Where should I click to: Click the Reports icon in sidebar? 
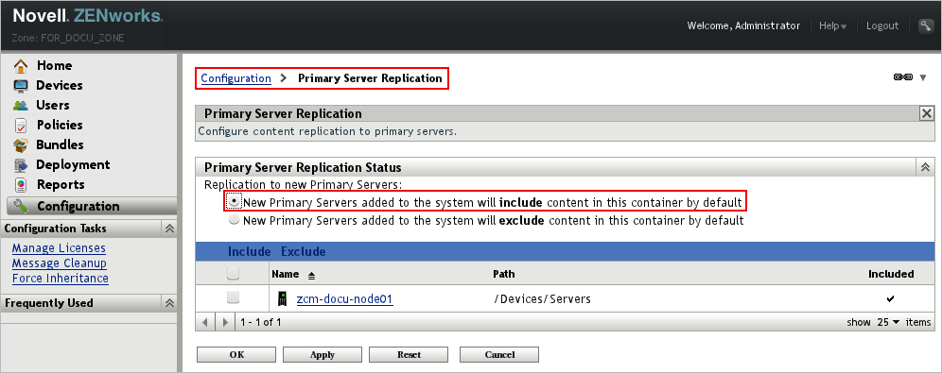(x=21, y=184)
